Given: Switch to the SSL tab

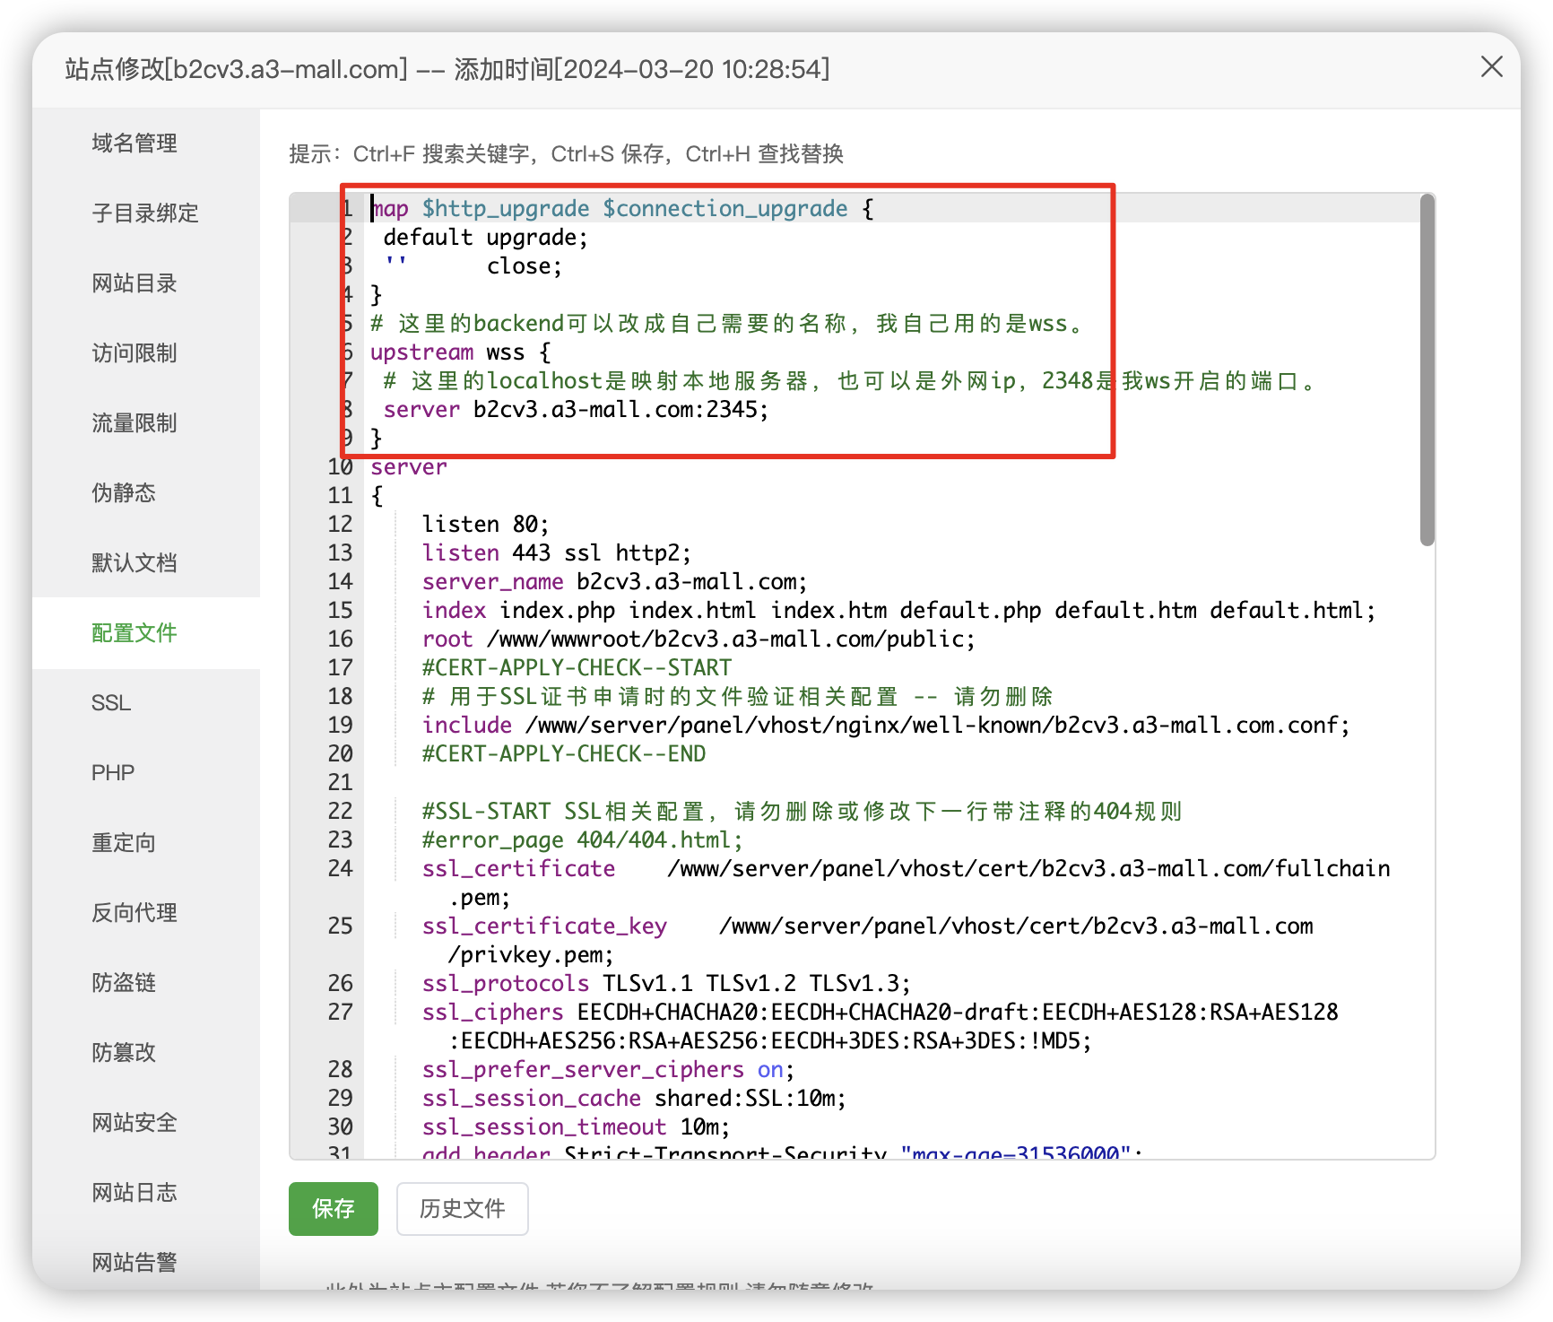Looking at the screenshot, I should [111, 702].
